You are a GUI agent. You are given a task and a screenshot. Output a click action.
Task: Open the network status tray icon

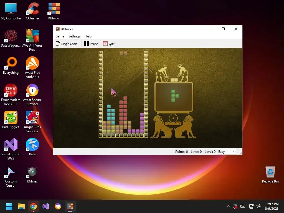251,206
